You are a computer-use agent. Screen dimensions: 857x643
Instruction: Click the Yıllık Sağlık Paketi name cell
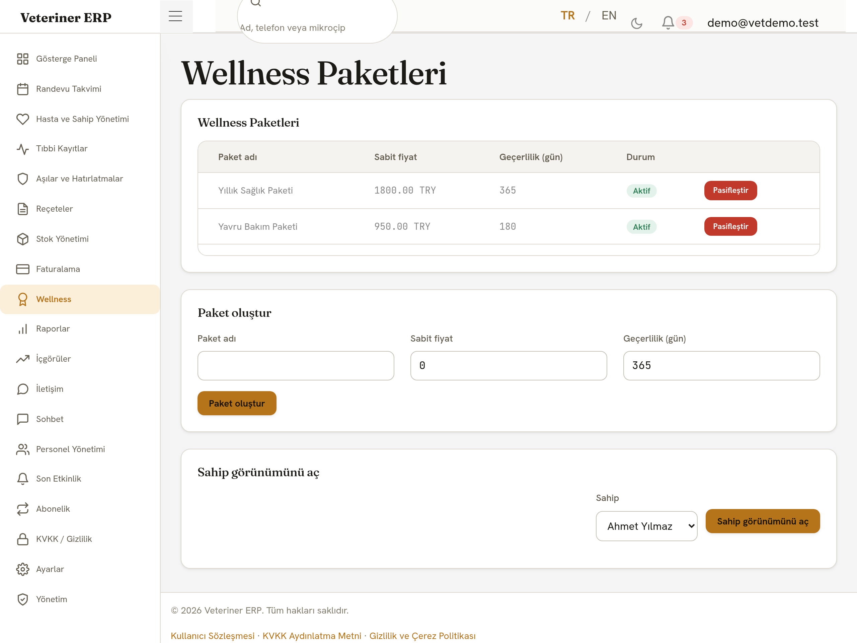point(255,191)
